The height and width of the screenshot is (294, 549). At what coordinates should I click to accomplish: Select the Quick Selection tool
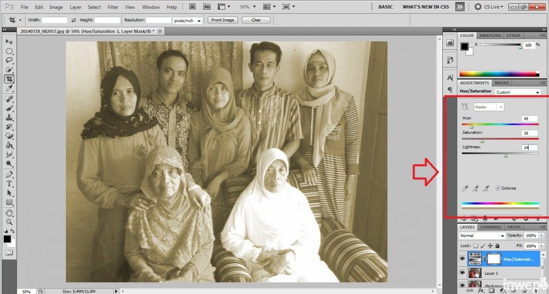pyautogui.click(x=9, y=70)
